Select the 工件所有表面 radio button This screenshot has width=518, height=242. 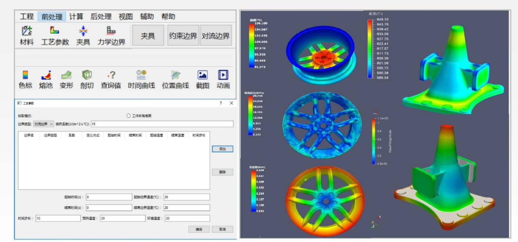(x=129, y=116)
